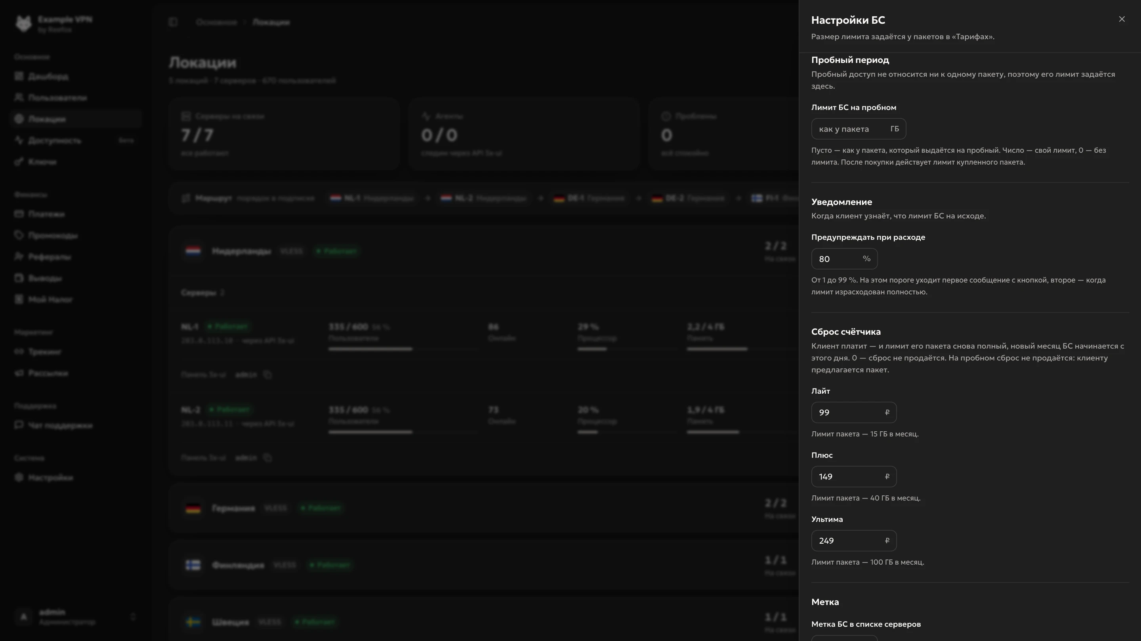Focus the Предупреждать при расходе percent field
Image resolution: width=1141 pixels, height=641 pixels.
pos(844,259)
